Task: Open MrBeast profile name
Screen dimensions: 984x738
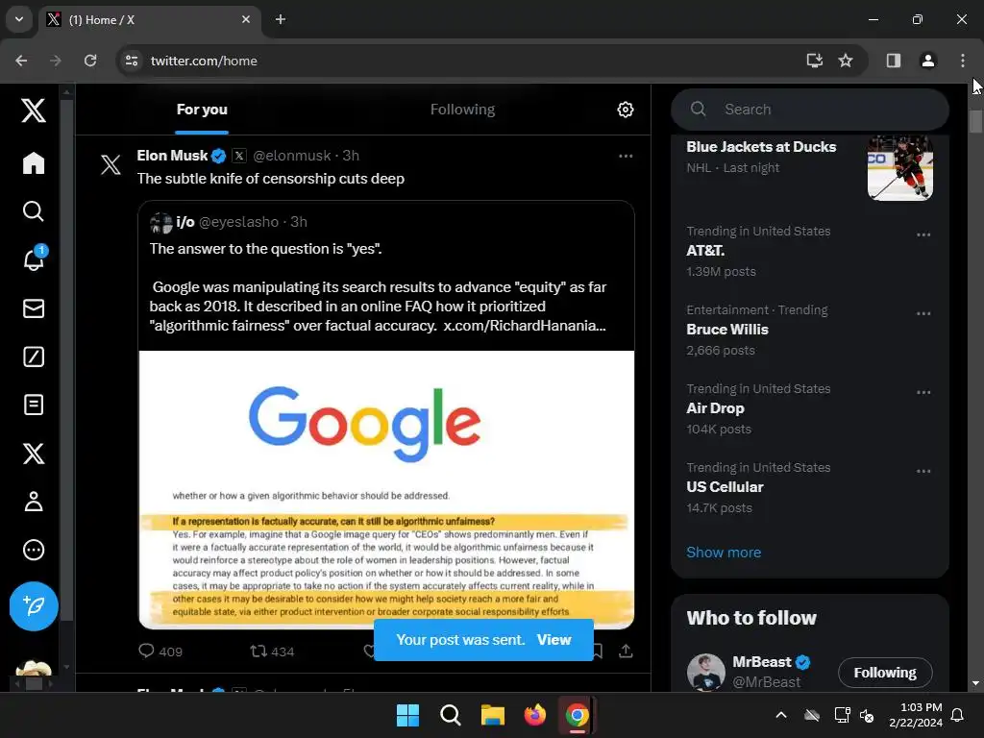Action: (x=762, y=661)
